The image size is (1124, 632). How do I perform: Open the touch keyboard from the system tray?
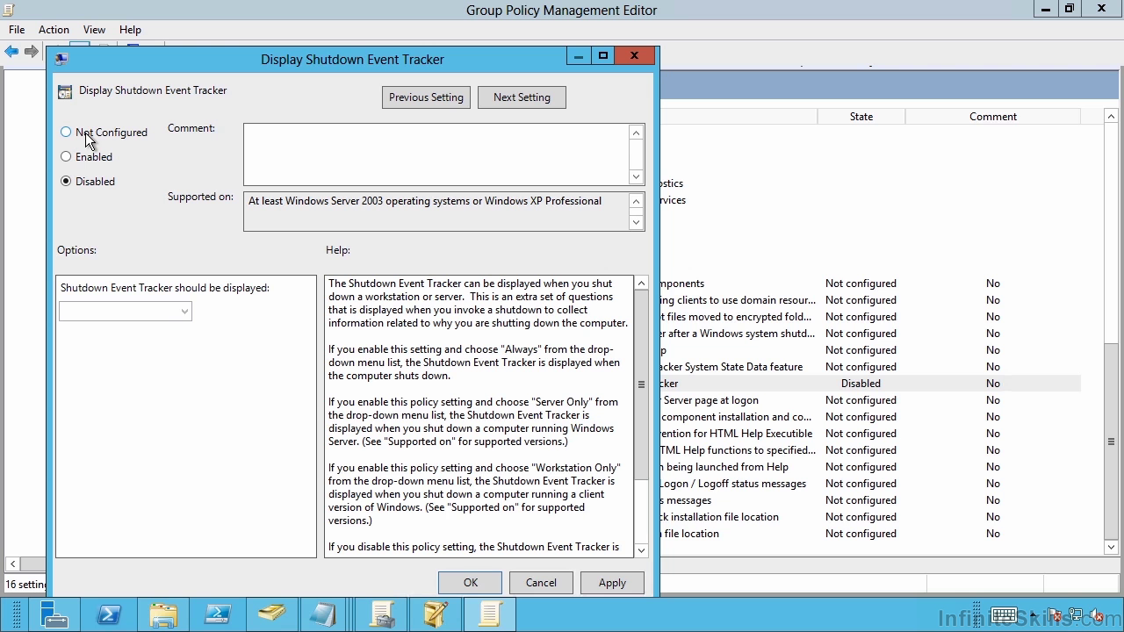coord(1004,614)
